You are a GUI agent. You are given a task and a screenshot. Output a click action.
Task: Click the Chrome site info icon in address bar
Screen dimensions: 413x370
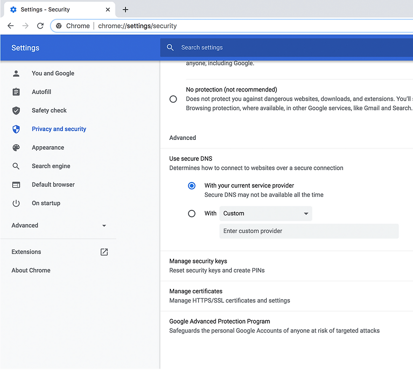coord(59,26)
